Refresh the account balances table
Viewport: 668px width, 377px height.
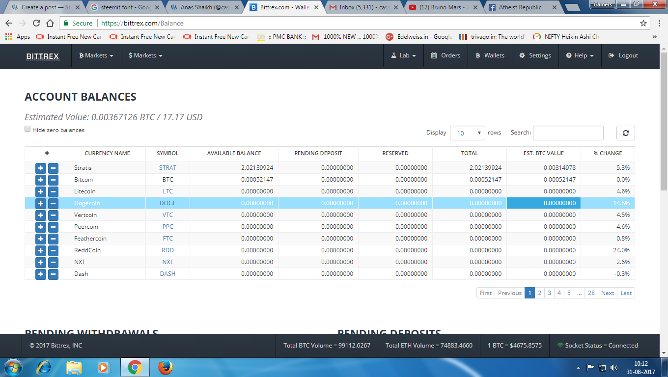[x=626, y=133]
